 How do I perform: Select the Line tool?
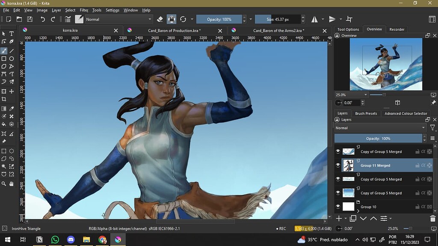tap(12, 51)
